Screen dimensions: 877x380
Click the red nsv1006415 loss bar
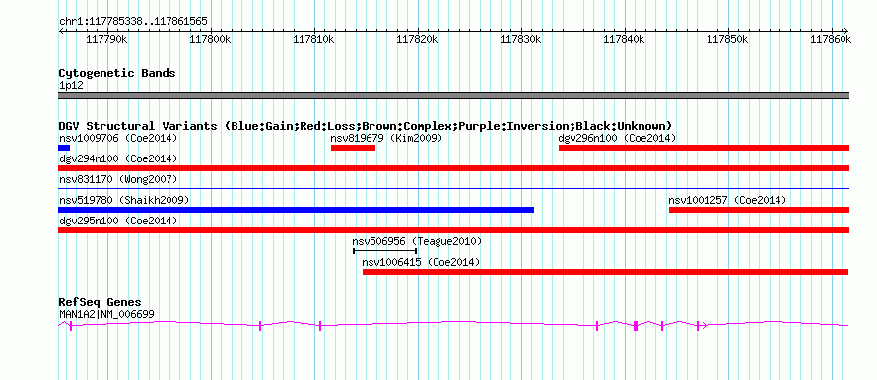point(606,272)
